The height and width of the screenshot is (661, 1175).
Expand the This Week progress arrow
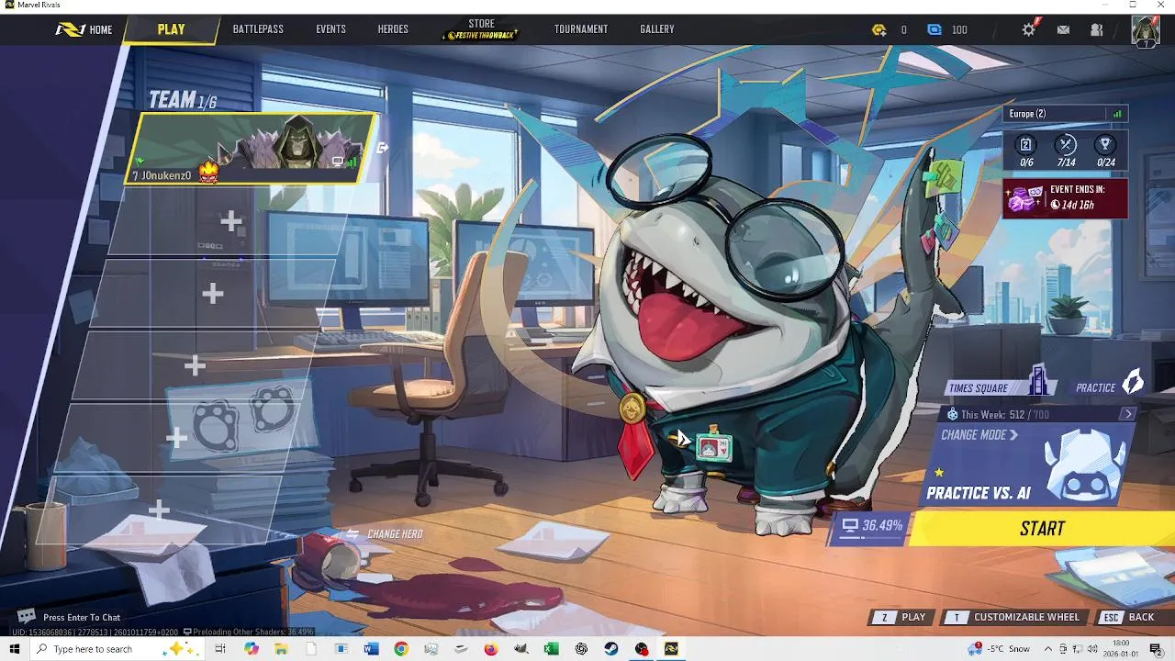tap(1128, 414)
